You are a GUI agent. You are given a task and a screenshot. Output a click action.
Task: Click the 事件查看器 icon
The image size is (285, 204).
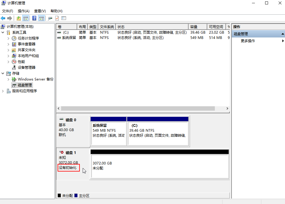point(14,44)
